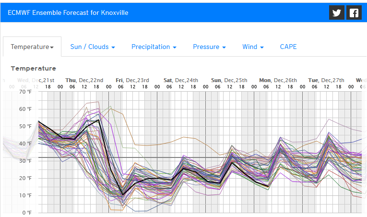Click the 10 °F axis label
Image resolution: width=367 pixels, height=217 pixels.
pyautogui.click(x=25, y=195)
